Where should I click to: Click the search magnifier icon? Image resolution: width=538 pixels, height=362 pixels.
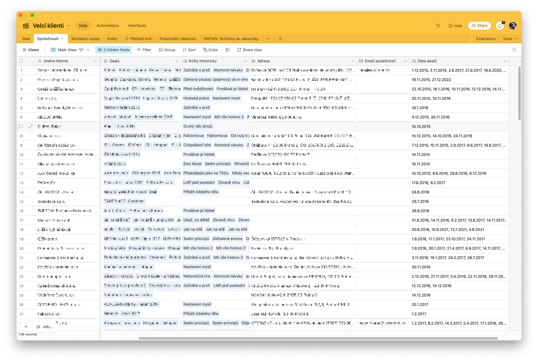pyautogui.click(x=514, y=50)
